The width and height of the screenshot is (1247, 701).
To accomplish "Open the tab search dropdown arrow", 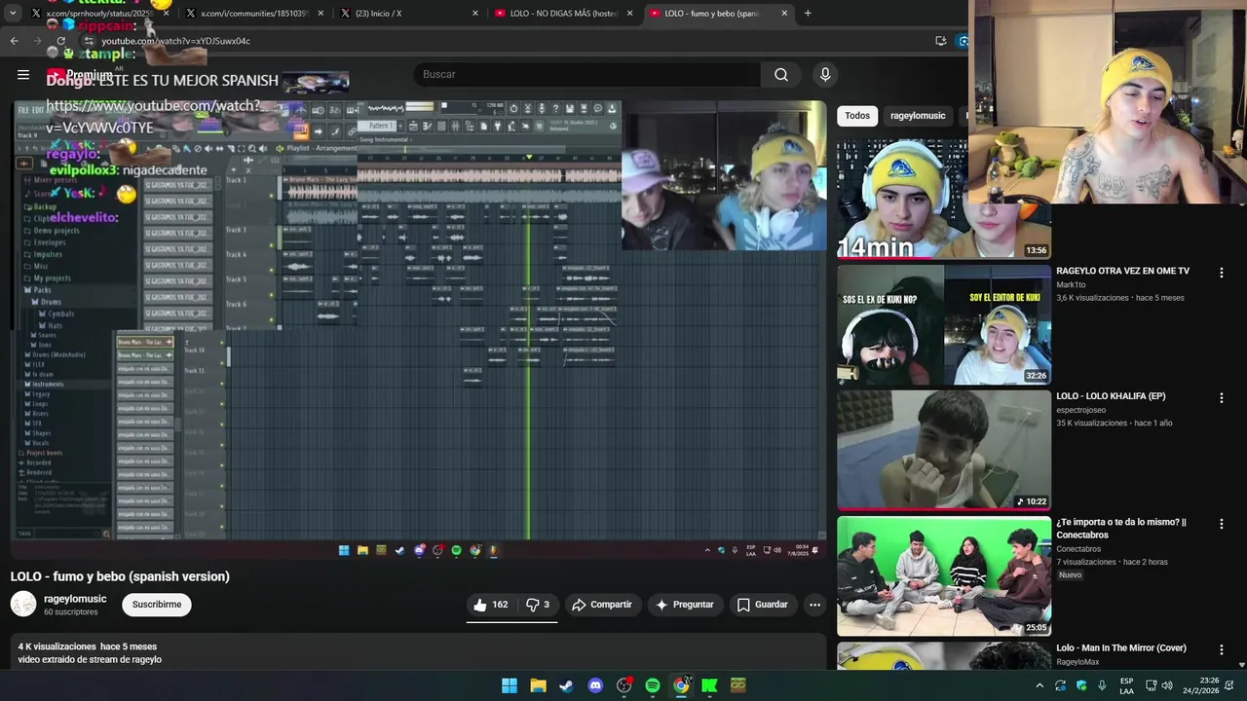I will pos(14,14).
